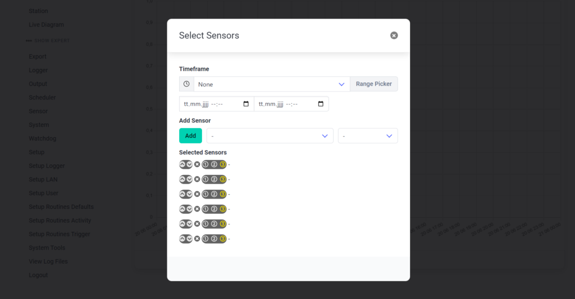
Task: Remove the third selected sensor
Action: (197, 194)
